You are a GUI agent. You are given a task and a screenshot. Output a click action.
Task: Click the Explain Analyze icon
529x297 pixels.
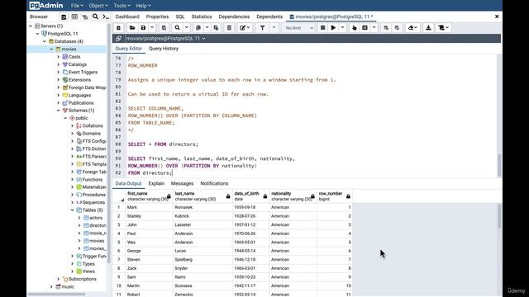365,28
